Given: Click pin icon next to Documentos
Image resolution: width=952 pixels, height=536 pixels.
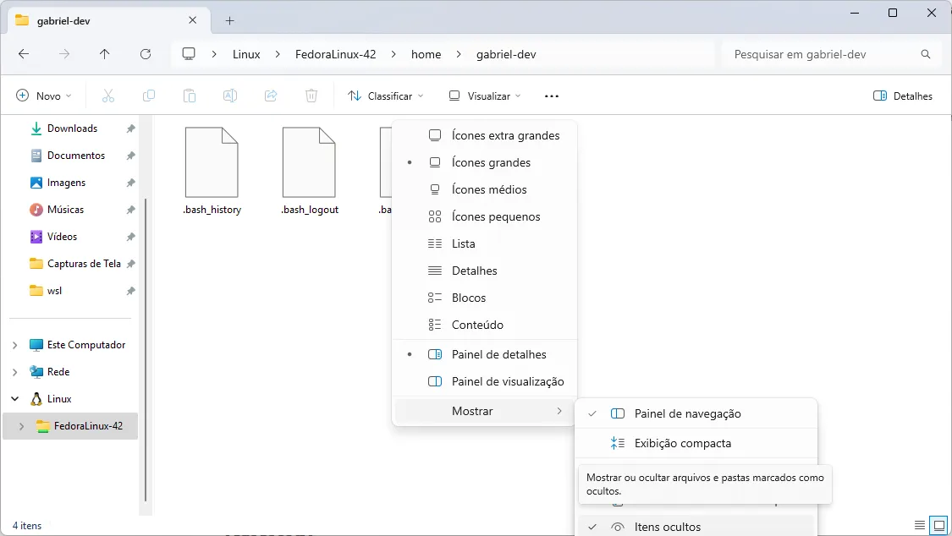Looking at the screenshot, I should [130, 156].
